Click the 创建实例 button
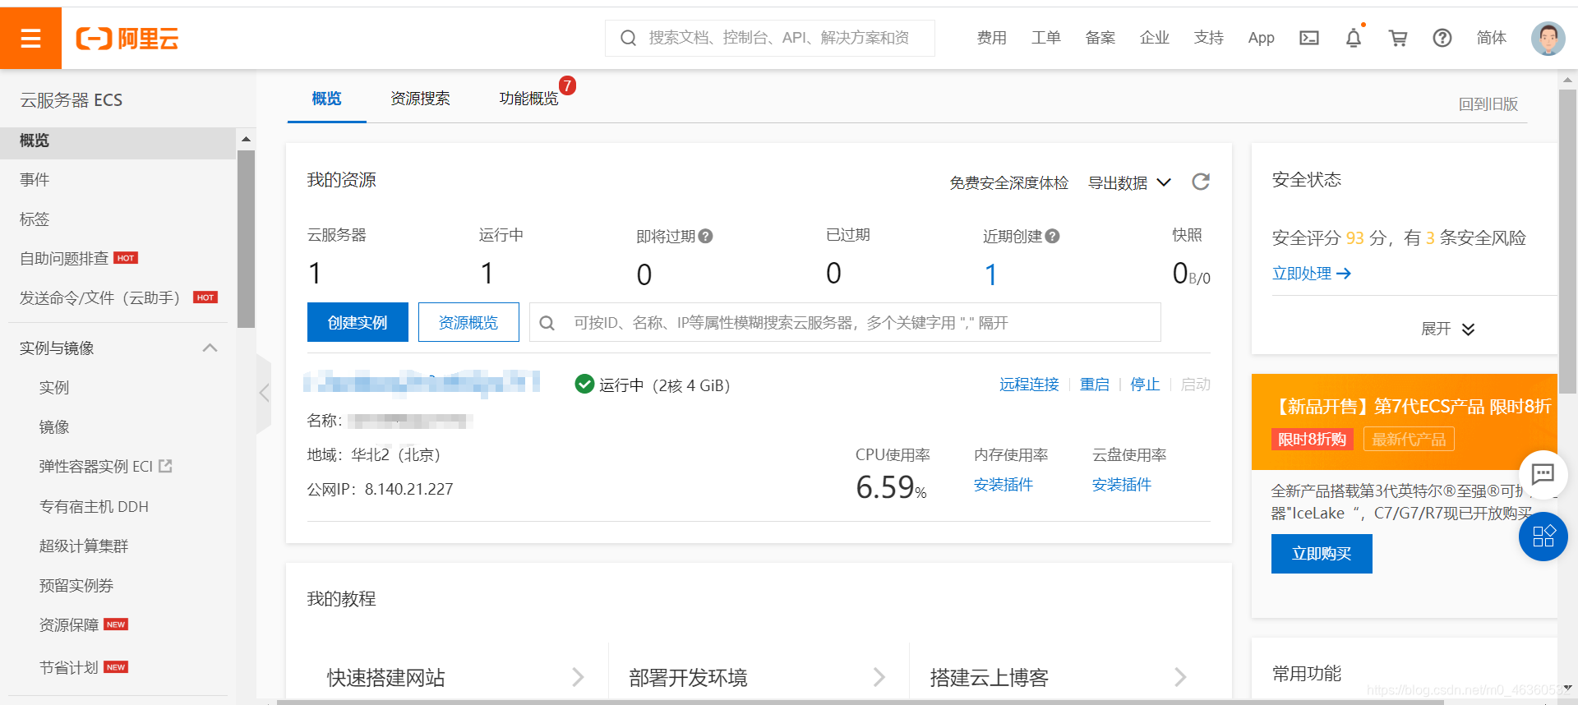Viewport: 1578px width, 705px height. tap(358, 322)
